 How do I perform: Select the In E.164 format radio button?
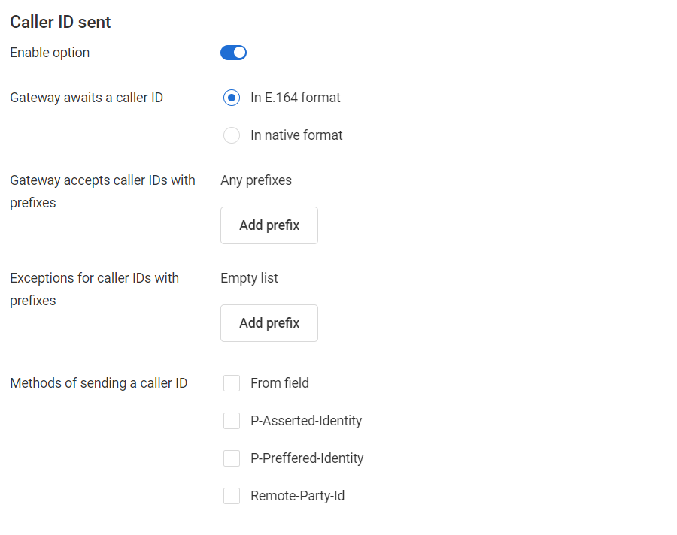(232, 98)
